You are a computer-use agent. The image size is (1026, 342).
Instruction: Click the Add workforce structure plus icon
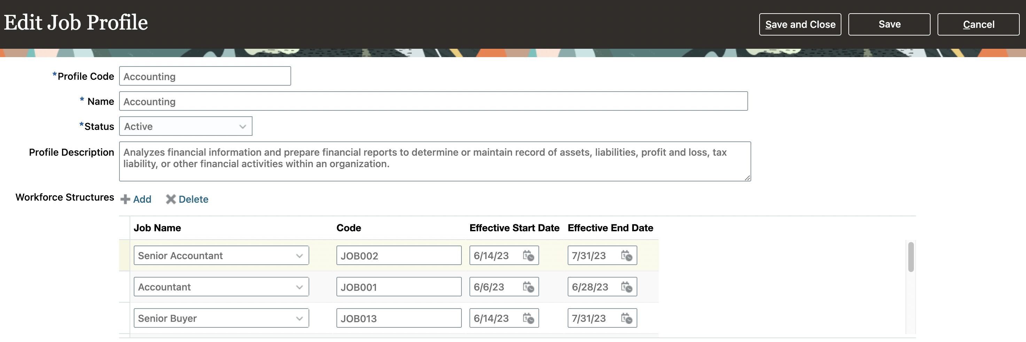coord(125,199)
